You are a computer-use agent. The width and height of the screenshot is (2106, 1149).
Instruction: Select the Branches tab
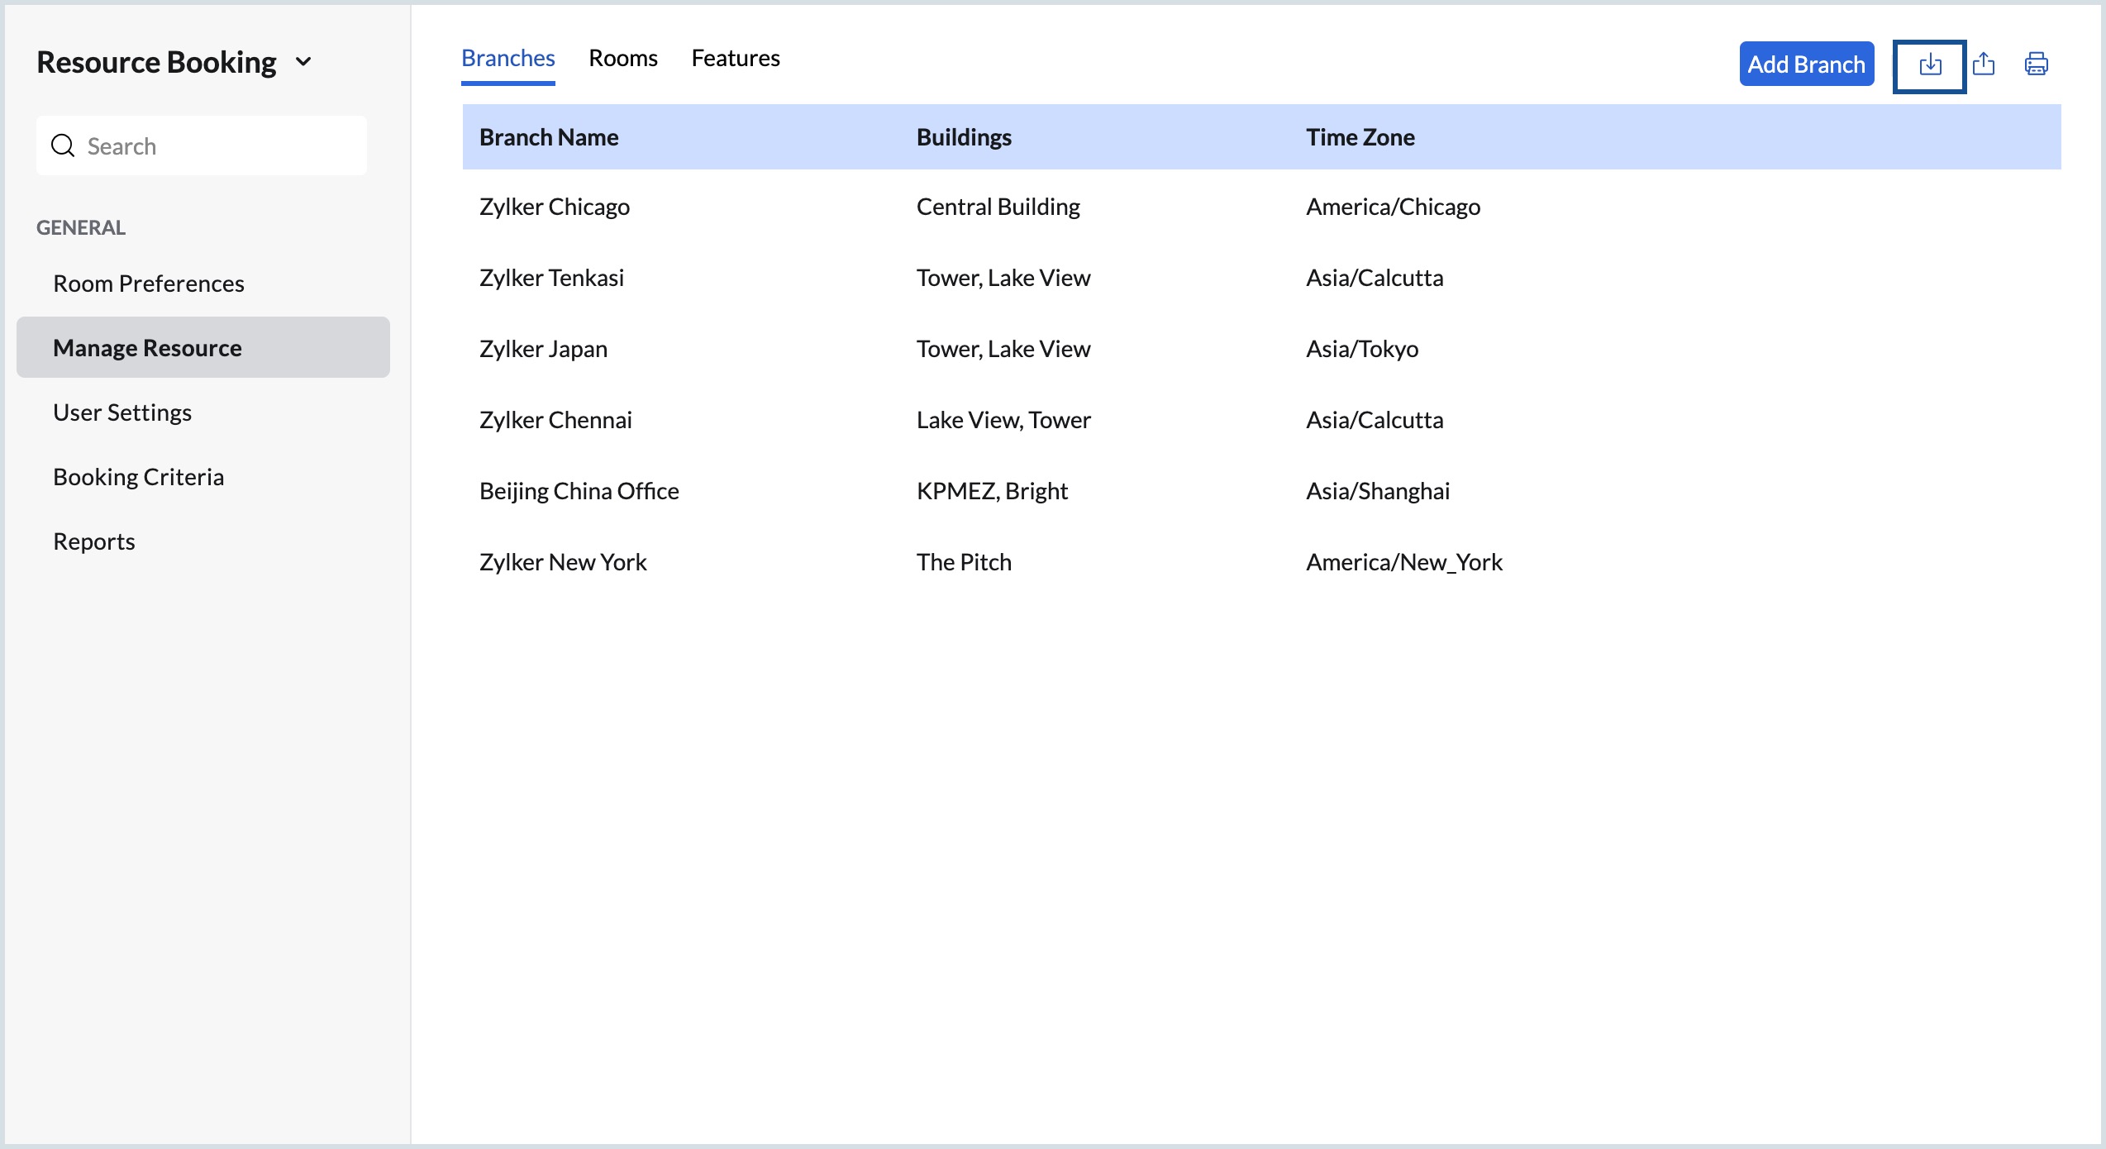(507, 59)
